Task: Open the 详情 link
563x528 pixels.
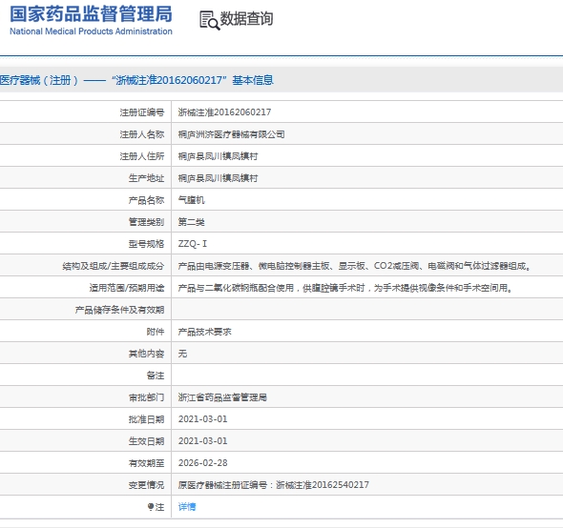Action: (x=187, y=506)
